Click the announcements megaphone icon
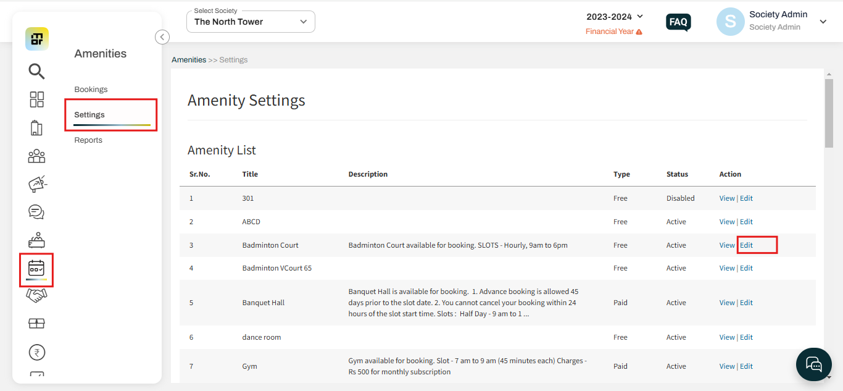Viewport: 843px width, 391px height. coord(36,183)
